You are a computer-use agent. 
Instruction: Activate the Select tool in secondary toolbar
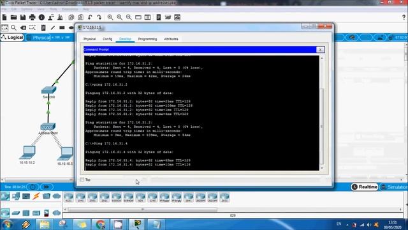point(4,27)
